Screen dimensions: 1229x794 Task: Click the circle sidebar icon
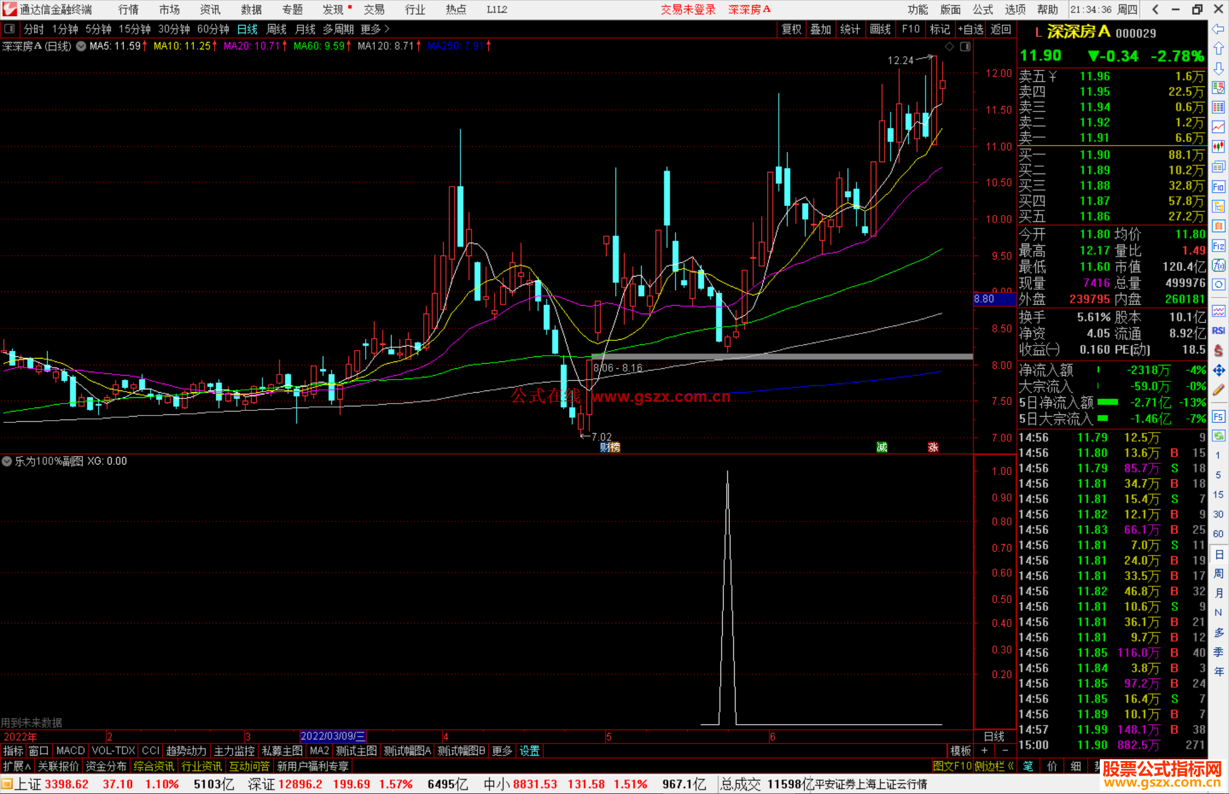(x=1218, y=285)
